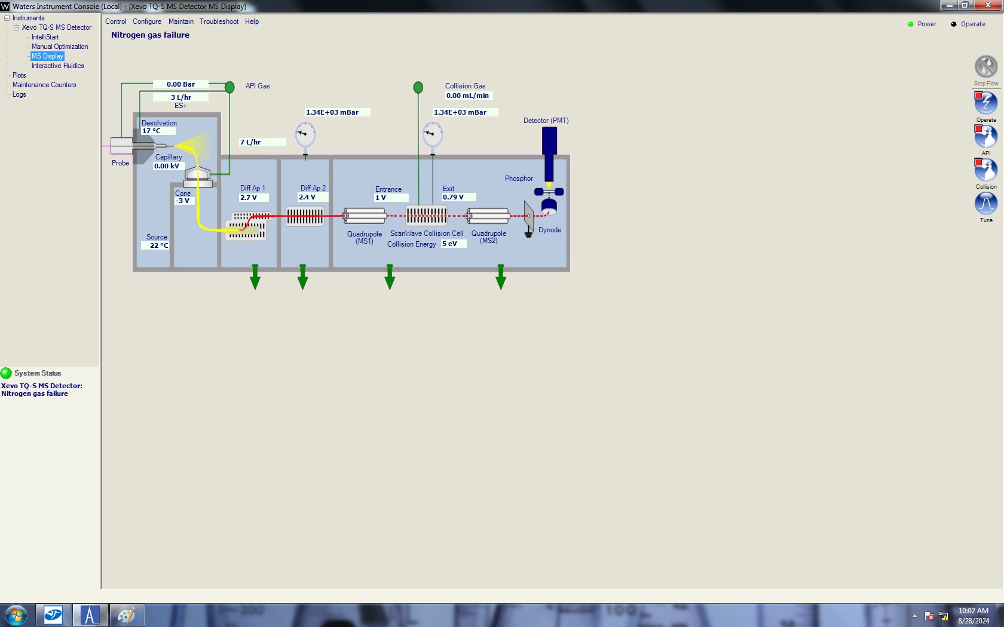Viewport: 1004px width, 627px height.
Task: Click the Diff Ap 1 ion guide graphic
Action: point(247,226)
